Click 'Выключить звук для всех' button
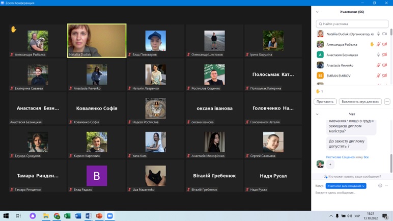Image resolution: width=393 pixels, height=221 pixels. click(360, 102)
